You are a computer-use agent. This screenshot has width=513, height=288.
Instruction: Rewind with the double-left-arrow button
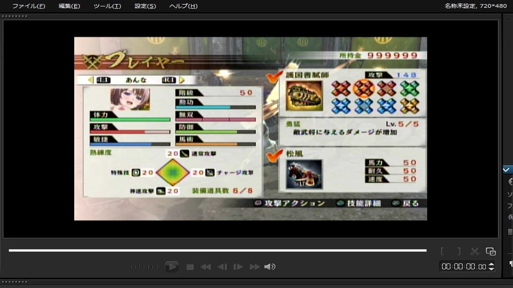(205, 267)
